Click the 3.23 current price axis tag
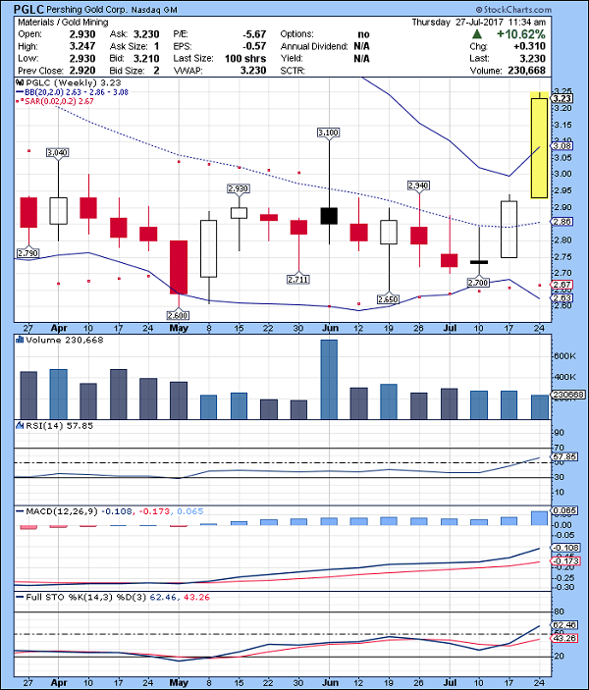The image size is (589, 690). 562,98
